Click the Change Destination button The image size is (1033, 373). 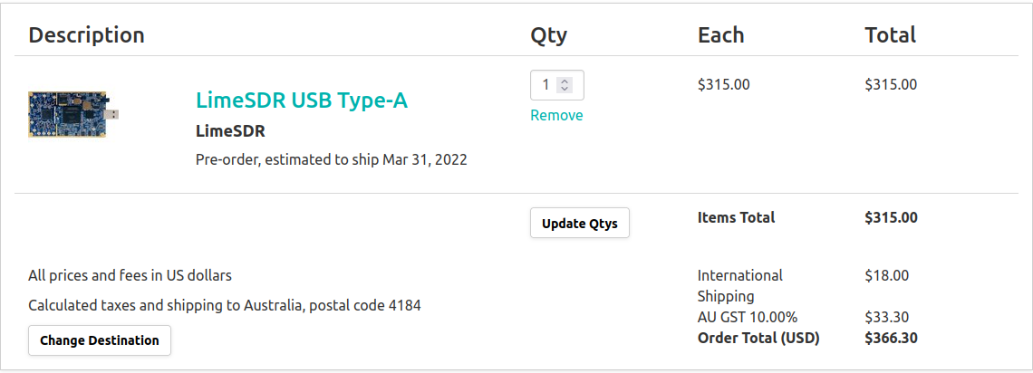coord(100,340)
